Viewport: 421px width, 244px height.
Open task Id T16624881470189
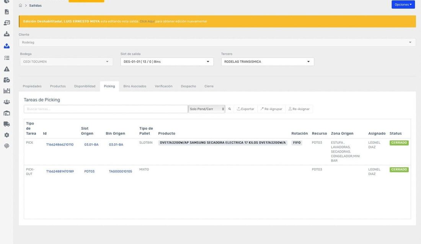point(60,171)
